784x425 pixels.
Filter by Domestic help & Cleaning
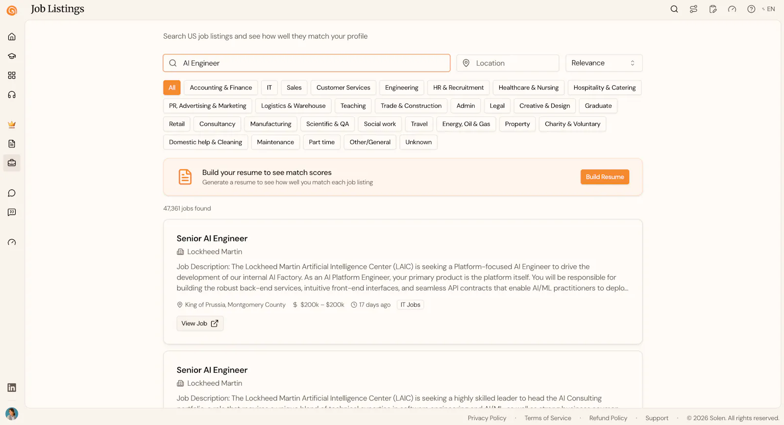(x=206, y=142)
